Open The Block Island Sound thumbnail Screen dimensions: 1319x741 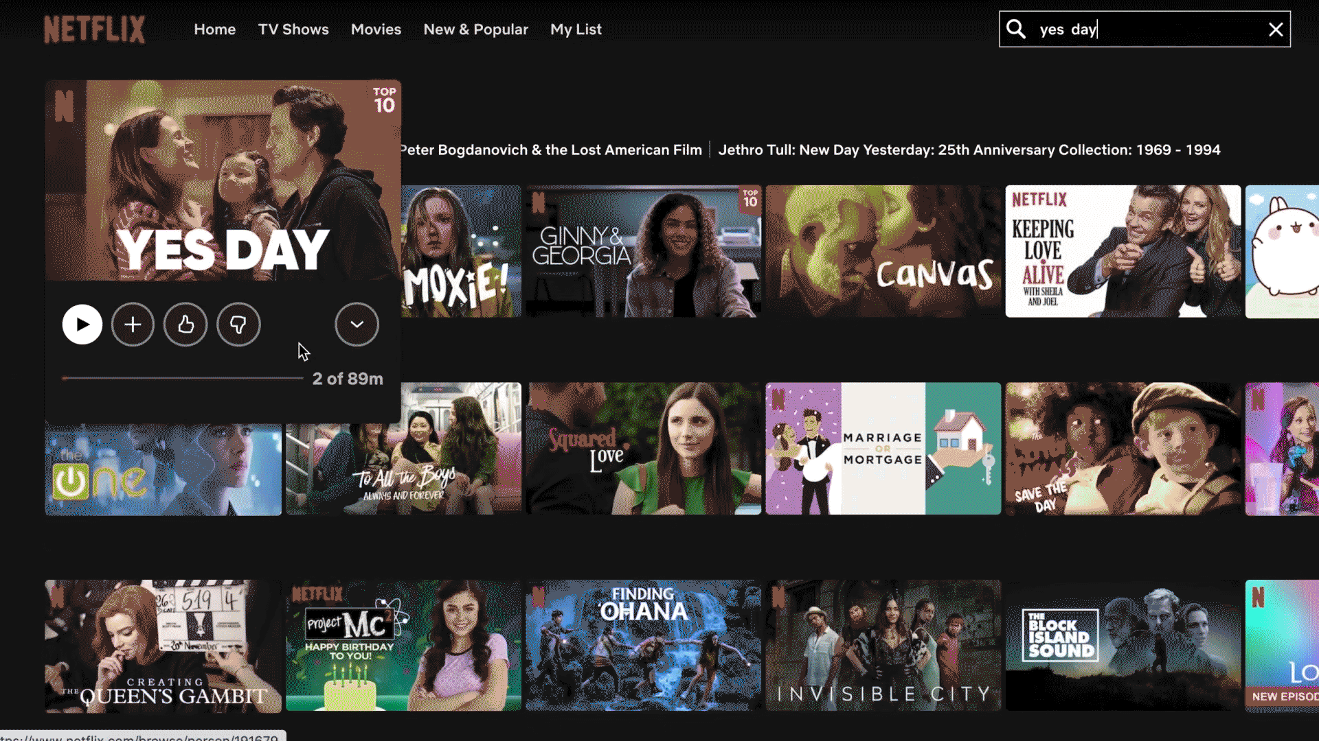1123,646
